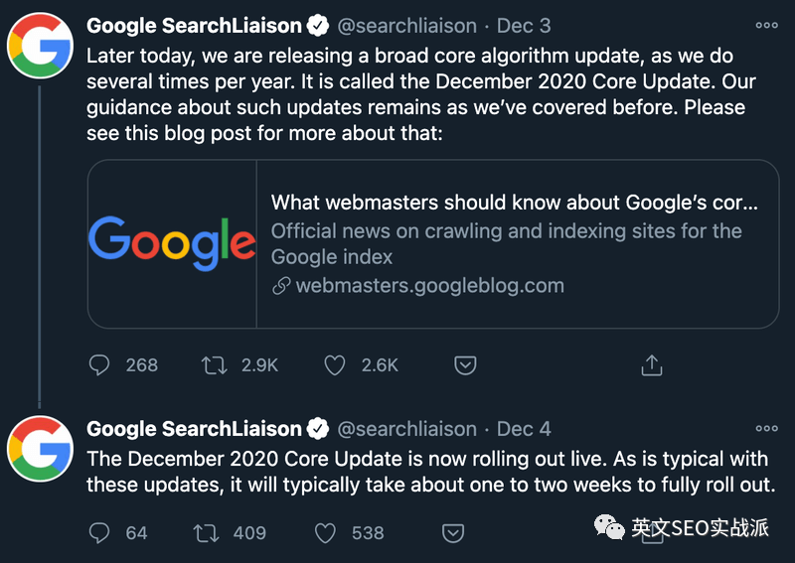Retweet the Dec 3 core update tweet

pyautogui.click(x=214, y=365)
